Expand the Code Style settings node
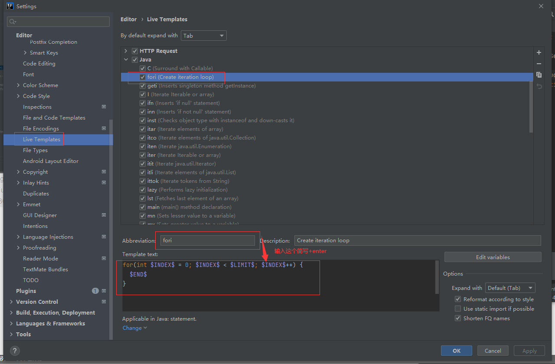This screenshot has height=364, width=555. [x=18, y=96]
